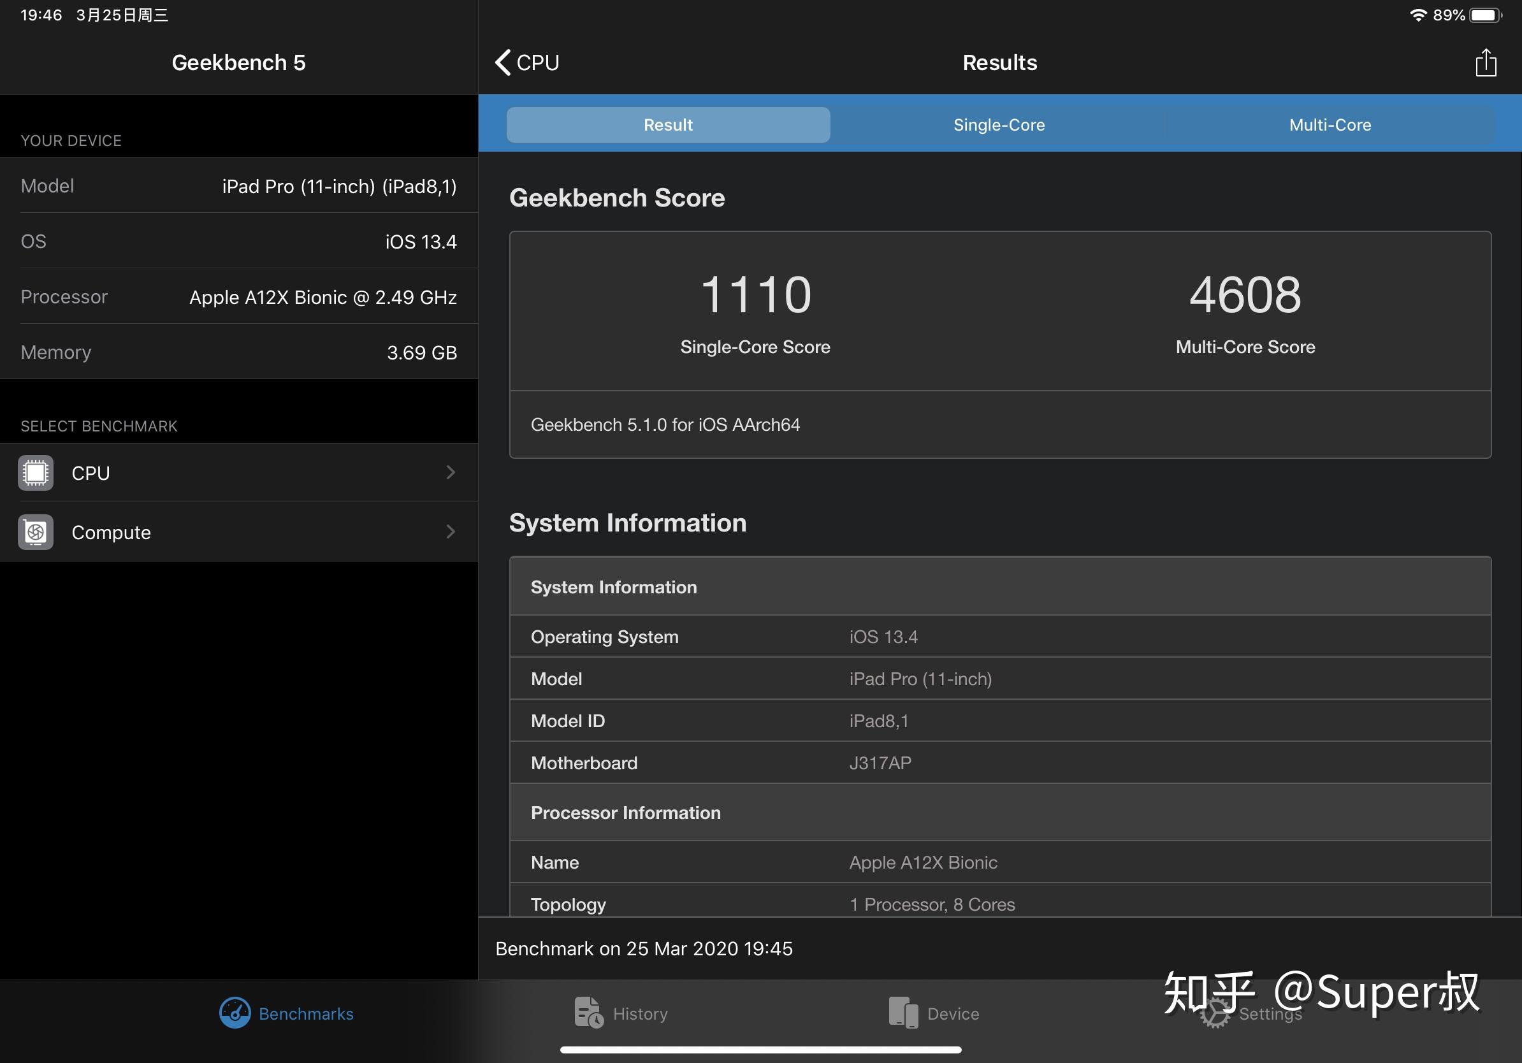
Task: Tap the CPU back button text
Action: (537, 62)
